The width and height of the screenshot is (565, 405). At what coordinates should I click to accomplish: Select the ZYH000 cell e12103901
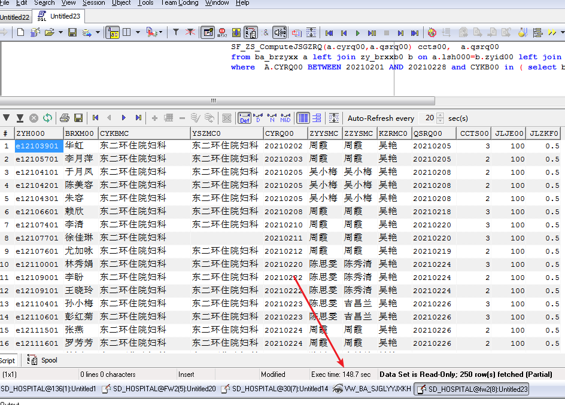tap(38, 146)
